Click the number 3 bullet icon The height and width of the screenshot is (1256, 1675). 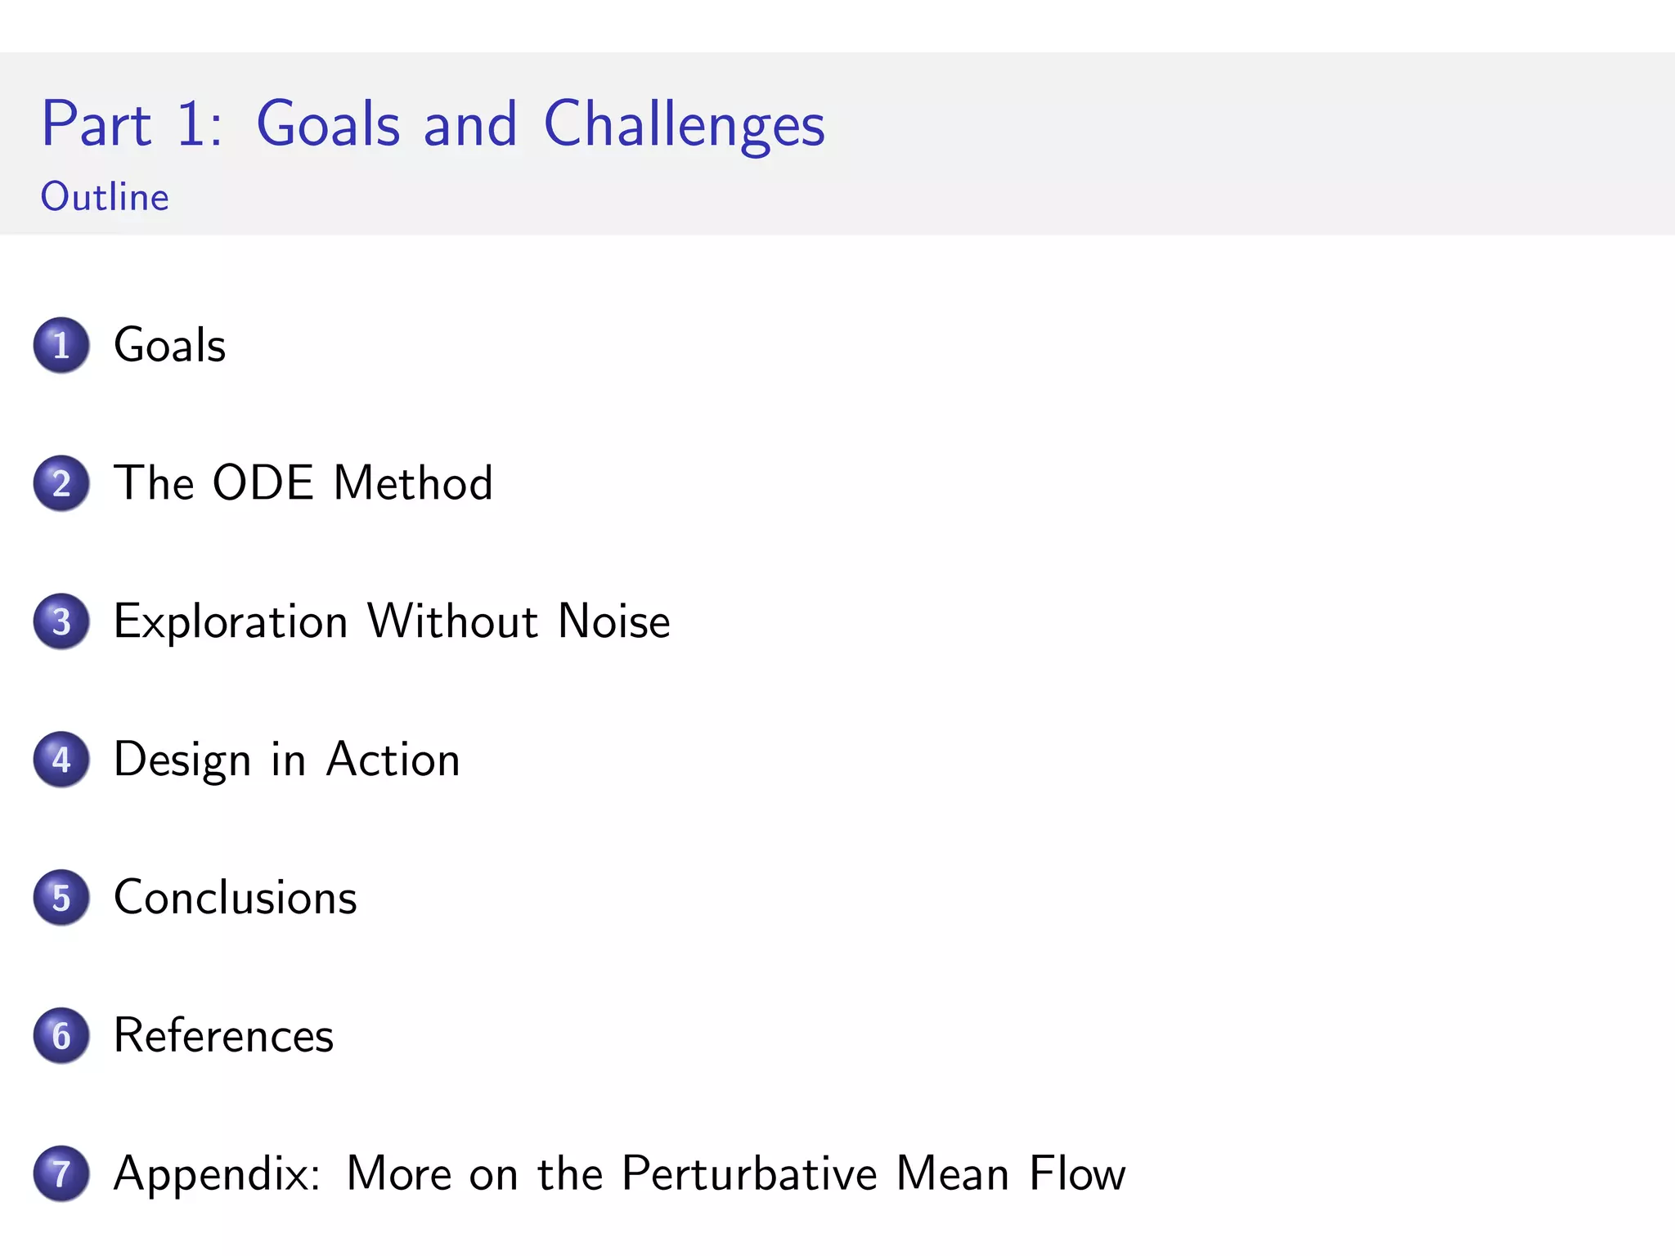coord(61,621)
